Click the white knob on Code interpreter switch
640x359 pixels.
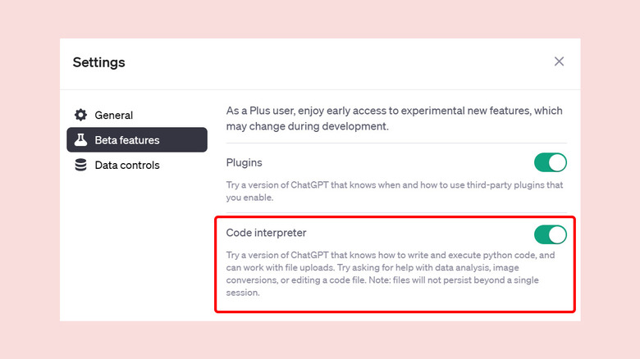click(557, 235)
